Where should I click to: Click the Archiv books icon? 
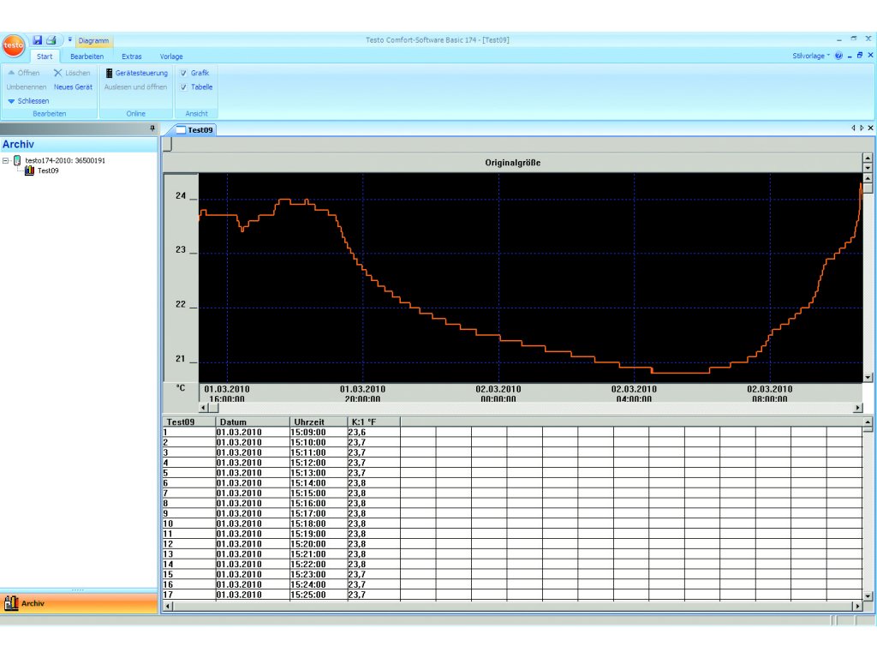pos(11,602)
